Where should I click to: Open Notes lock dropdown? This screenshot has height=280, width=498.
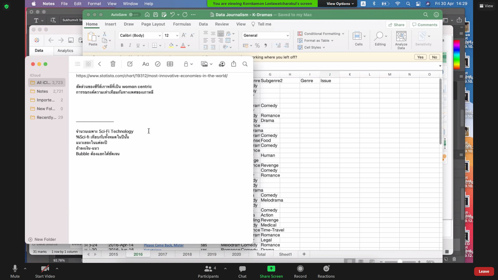click(x=188, y=64)
